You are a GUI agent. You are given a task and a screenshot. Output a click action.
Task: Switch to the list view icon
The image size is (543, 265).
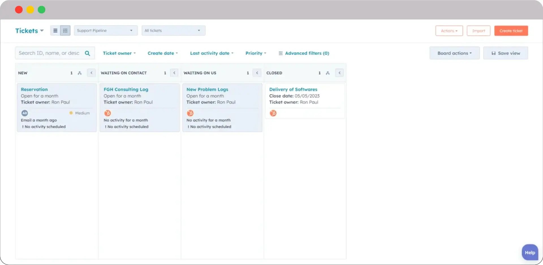point(55,30)
